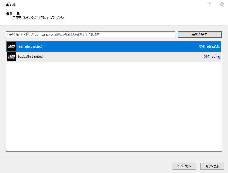This screenshot has height=173, width=228.
Task: Proceed with the 次へ(N) > button
Action: (184, 166)
